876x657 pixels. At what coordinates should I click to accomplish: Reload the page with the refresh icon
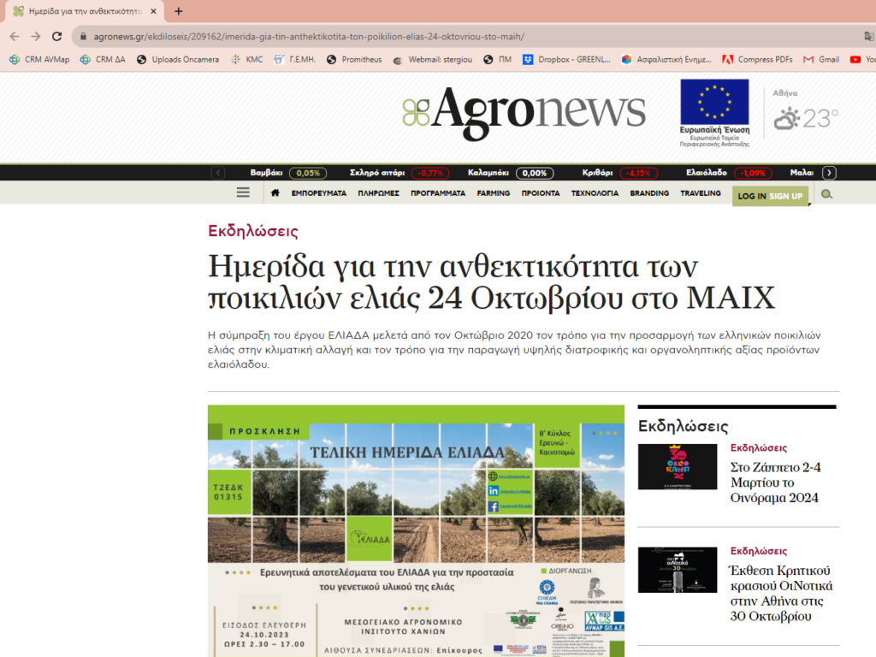point(56,37)
